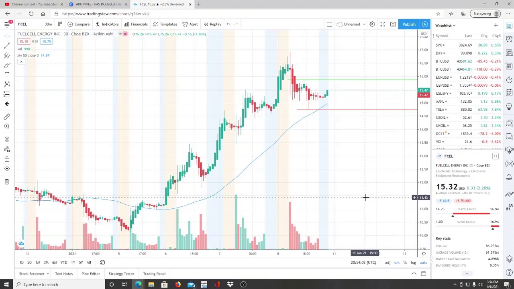Collapse the indicator legend

21,62
